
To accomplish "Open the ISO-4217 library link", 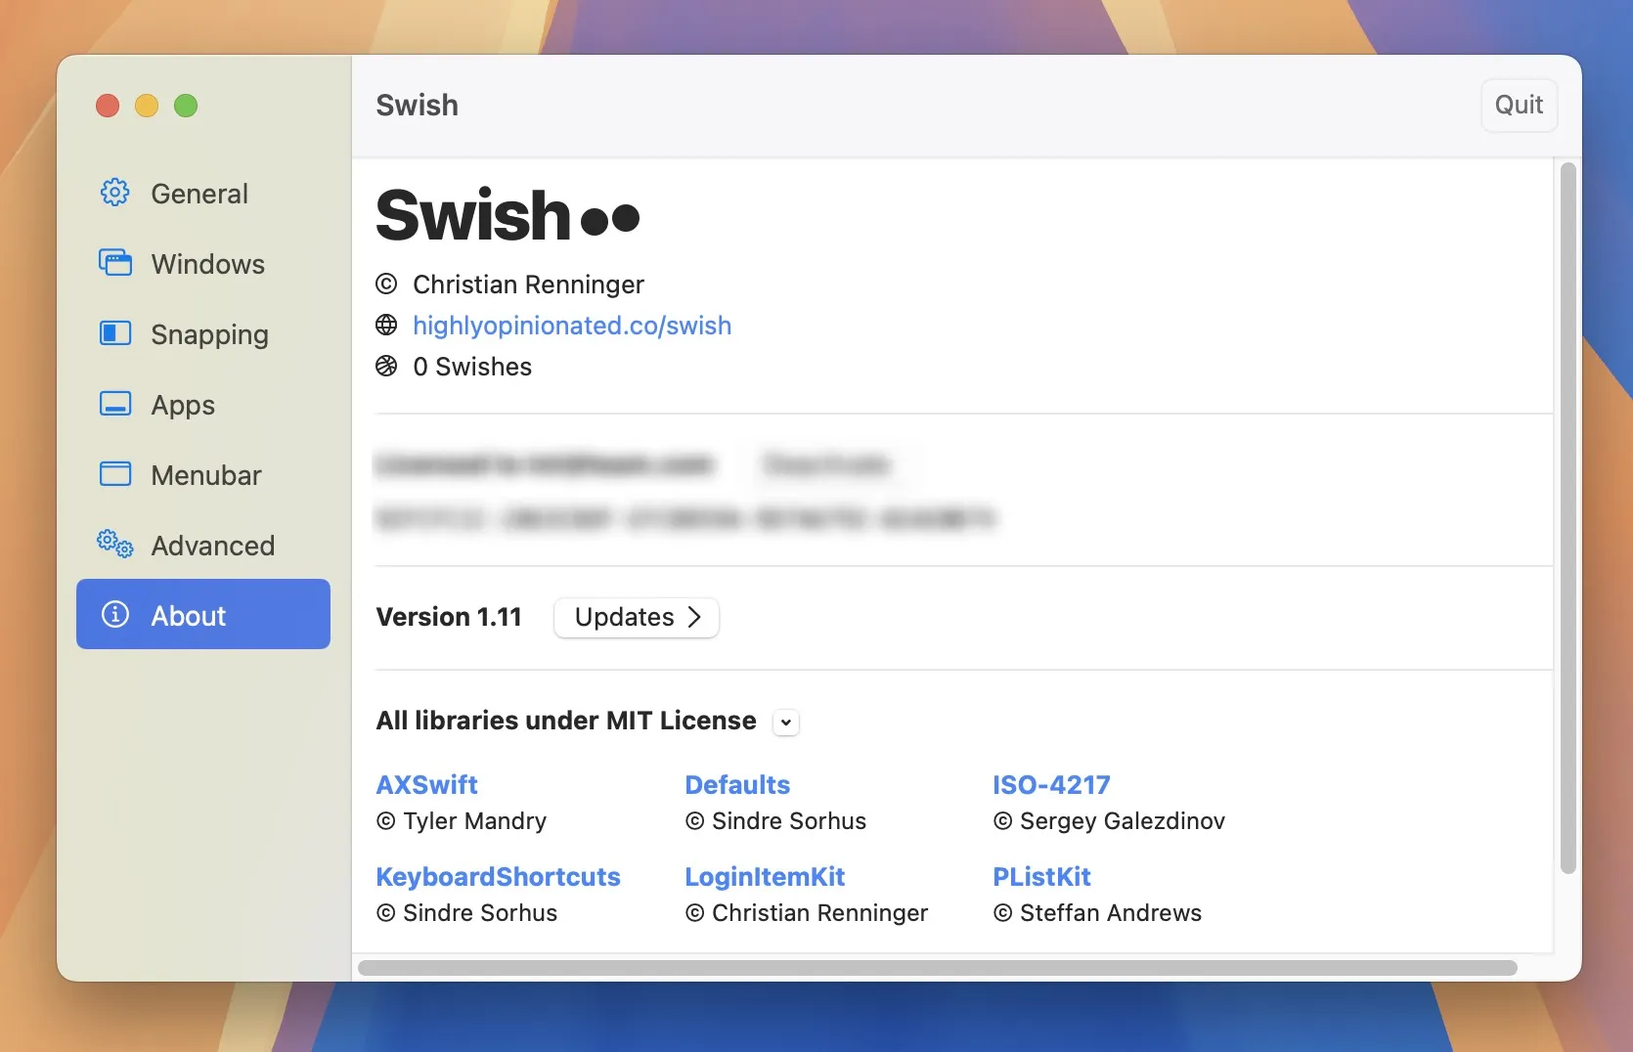I will point(1051,785).
